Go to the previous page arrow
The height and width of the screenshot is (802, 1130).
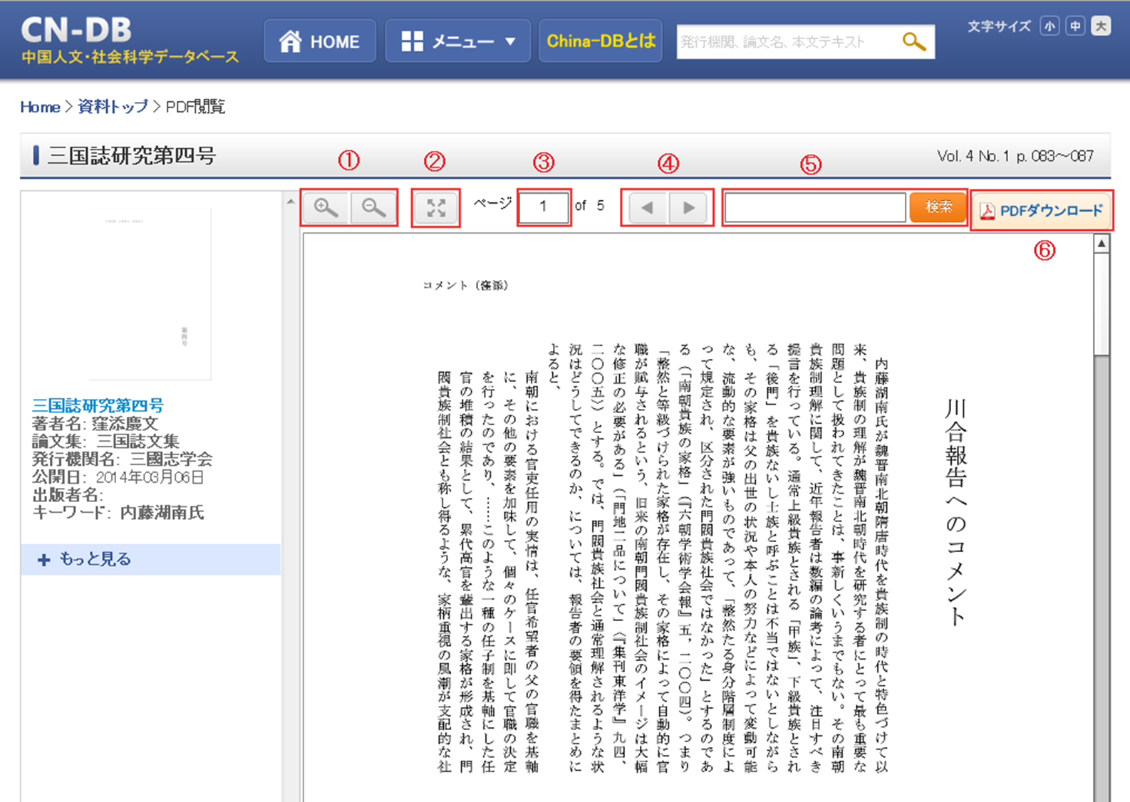pyautogui.click(x=647, y=208)
